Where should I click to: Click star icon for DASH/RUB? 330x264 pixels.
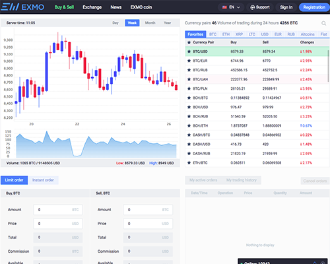tap(189, 153)
